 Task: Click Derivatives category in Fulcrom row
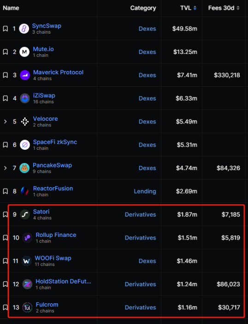[140, 307]
